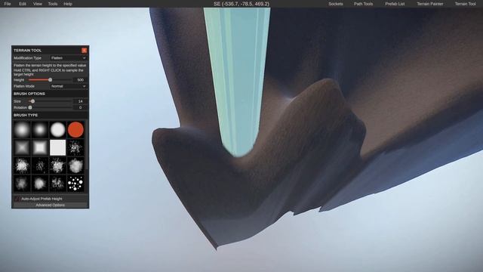Image resolution: width=483 pixels, height=272 pixels.
Task: Click the Advanced Options button
Action: click(x=51, y=205)
